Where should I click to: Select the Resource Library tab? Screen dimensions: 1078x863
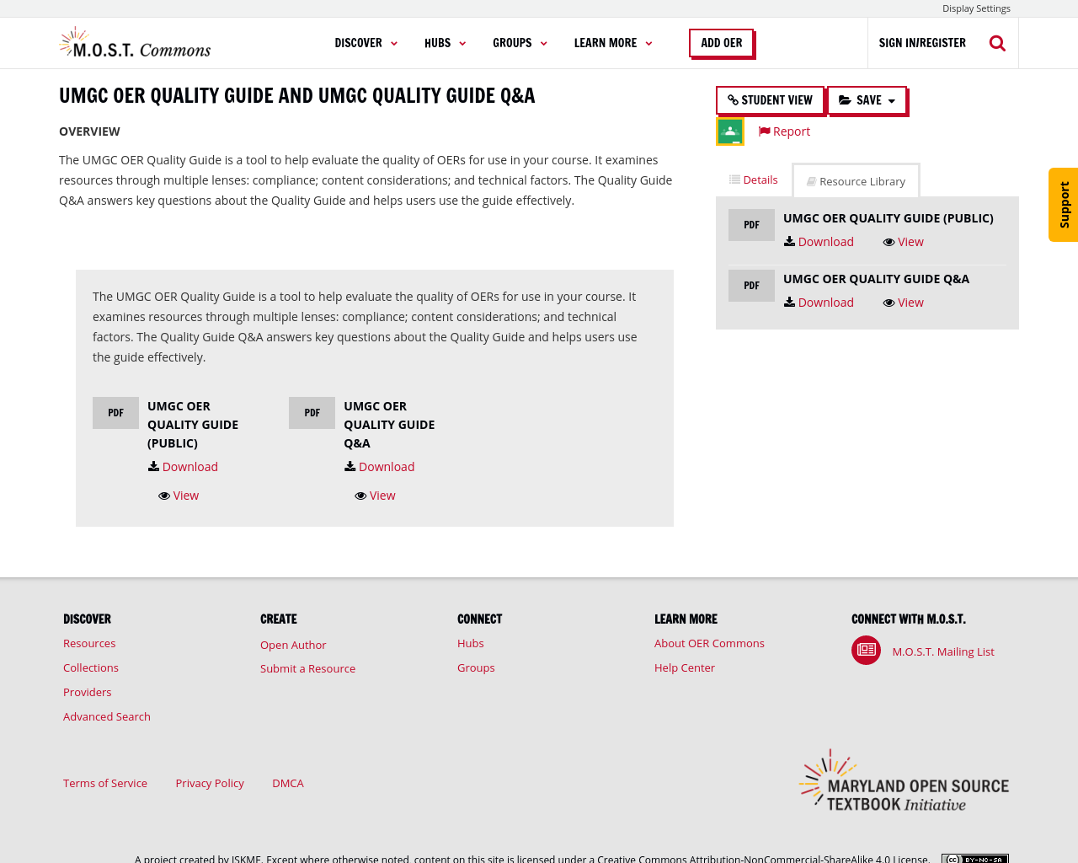coord(855,180)
